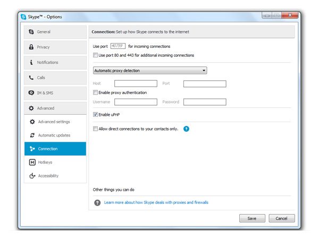Select Automatic updates sub-item

pos(55,135)
